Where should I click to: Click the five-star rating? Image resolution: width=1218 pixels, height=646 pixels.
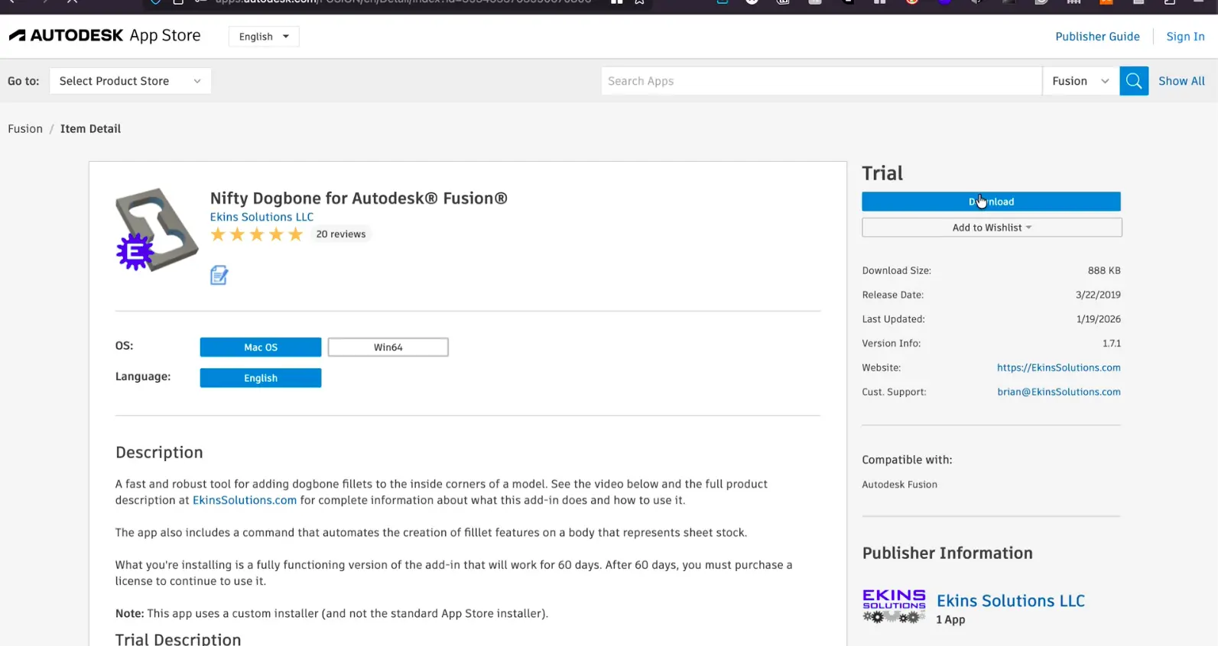(x=257, y=234)
